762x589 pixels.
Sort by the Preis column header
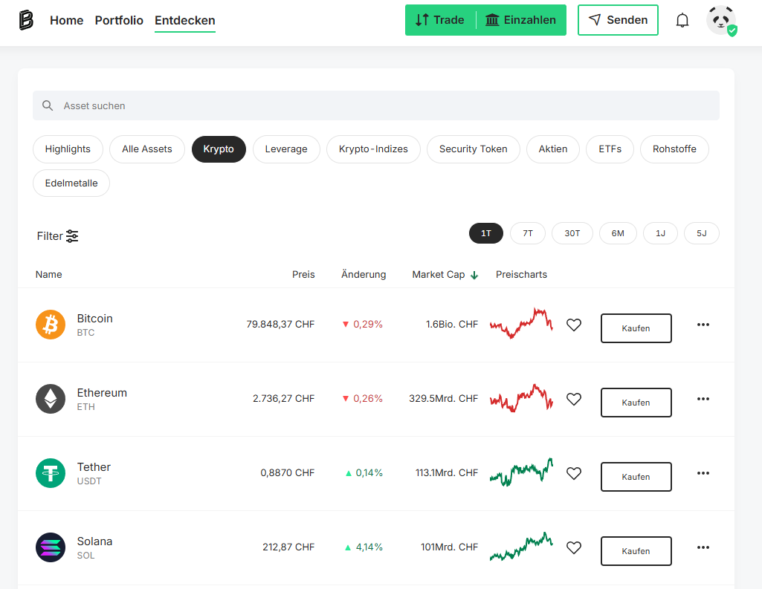pos(303,274)
